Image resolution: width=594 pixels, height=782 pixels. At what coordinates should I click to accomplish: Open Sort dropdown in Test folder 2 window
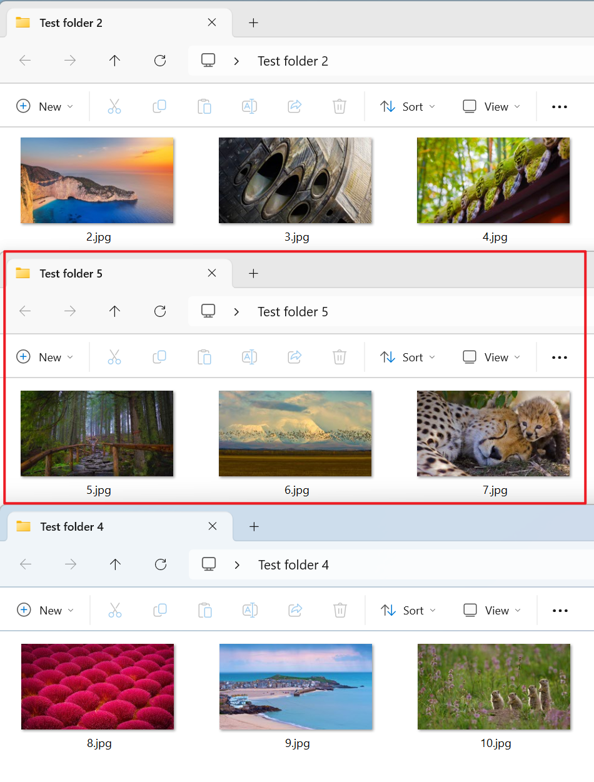click(x=408, y=106)
